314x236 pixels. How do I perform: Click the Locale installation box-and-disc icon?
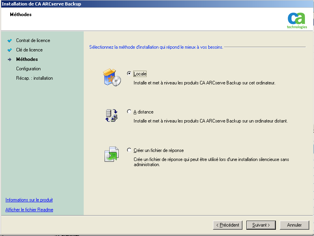112,77
